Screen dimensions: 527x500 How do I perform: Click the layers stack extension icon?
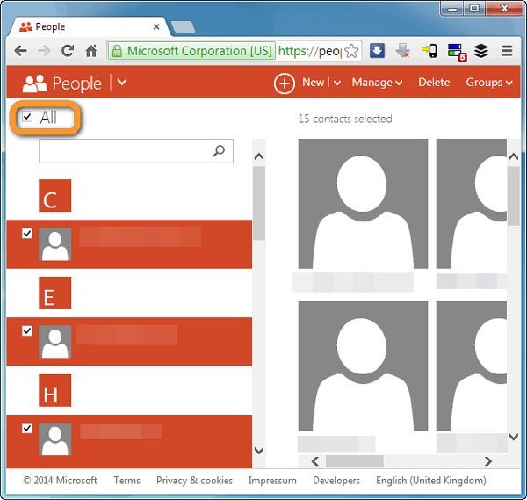tap(480, 51)
